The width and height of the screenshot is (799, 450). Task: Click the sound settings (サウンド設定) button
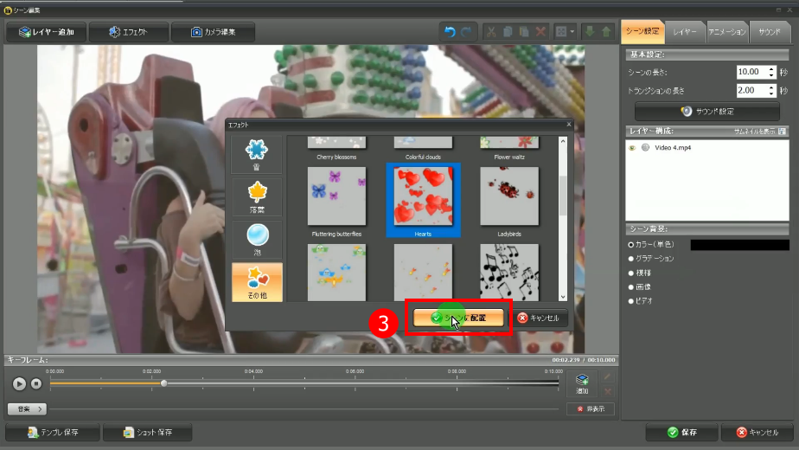[x=706, y=111]
